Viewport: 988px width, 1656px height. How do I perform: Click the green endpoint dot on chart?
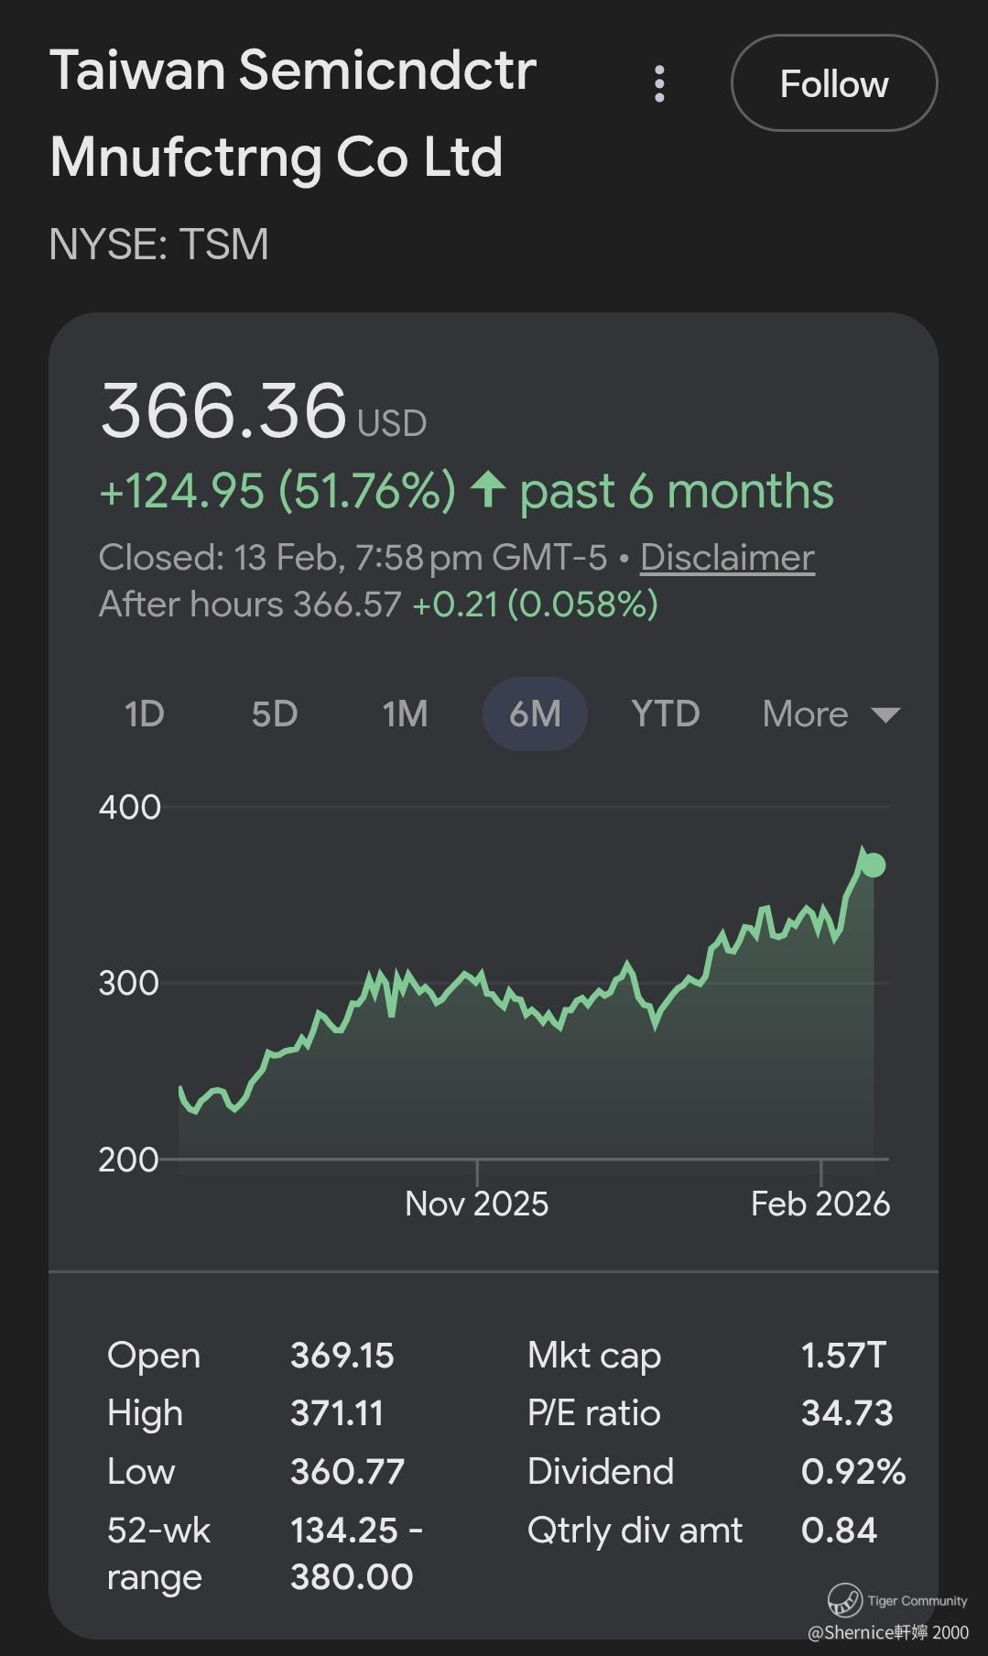[x=874, y=865]
